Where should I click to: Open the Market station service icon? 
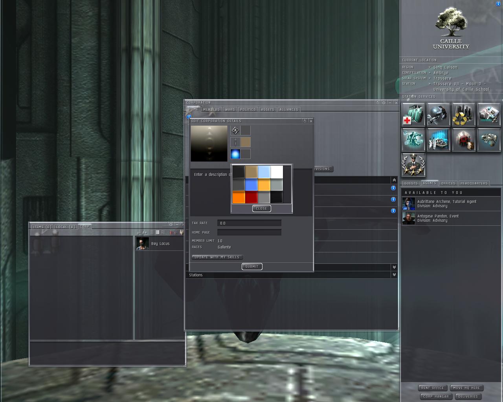tap(489, 114)
